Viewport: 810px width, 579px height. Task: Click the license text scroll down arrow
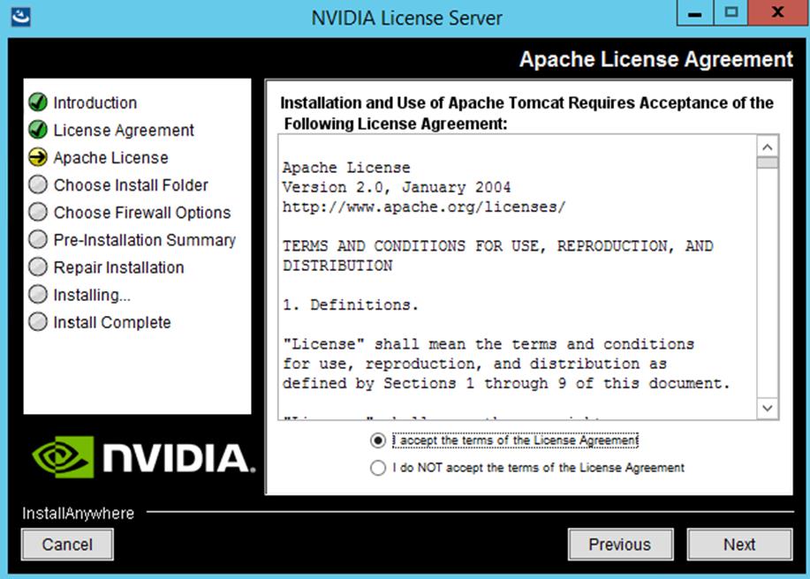(768, 408)
